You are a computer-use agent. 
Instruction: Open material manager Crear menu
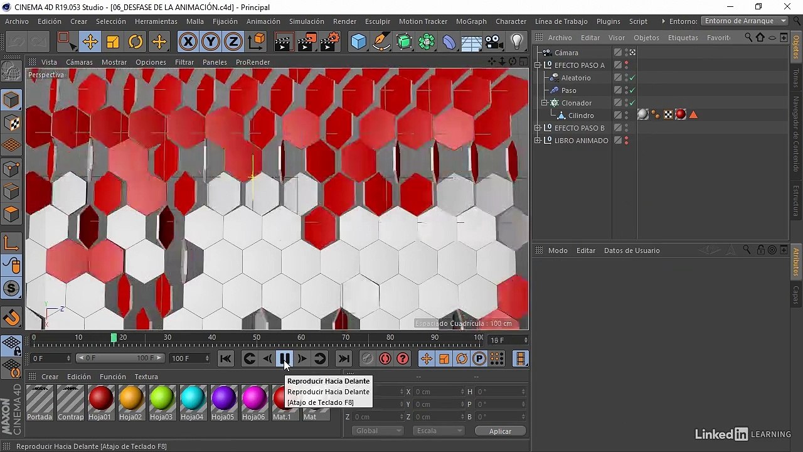(x=50, y=377)
